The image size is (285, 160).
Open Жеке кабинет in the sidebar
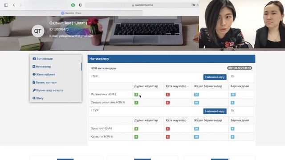tap(44, 75)
